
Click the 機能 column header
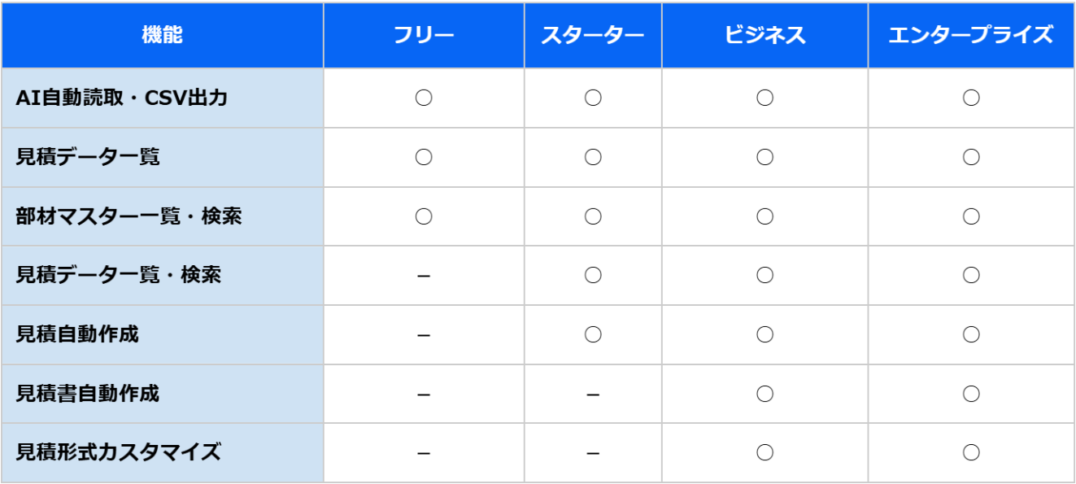162,35
